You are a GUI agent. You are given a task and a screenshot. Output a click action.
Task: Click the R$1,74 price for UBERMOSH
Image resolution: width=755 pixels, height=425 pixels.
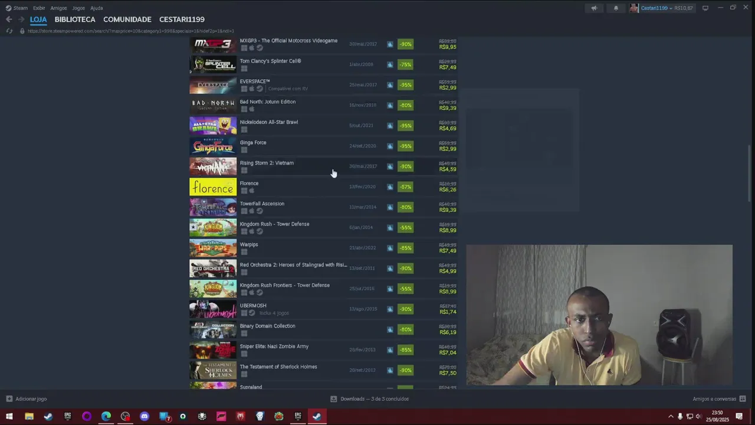[x=448, y=312]
